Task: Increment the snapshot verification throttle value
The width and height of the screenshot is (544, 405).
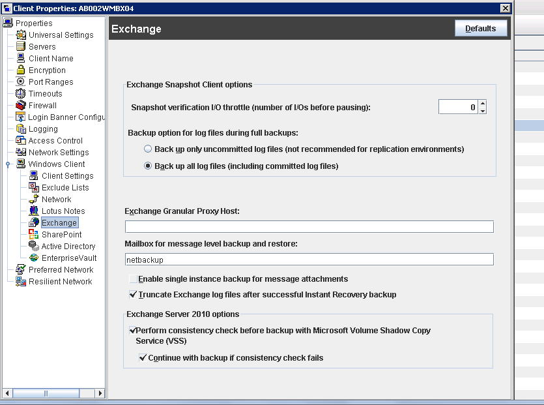Action: click(482, 103)
